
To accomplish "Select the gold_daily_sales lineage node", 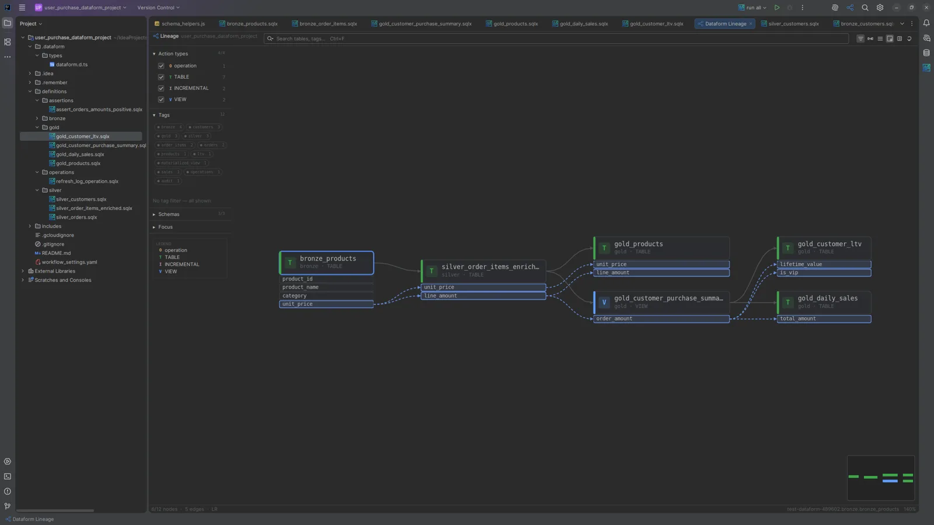I will (x=824, y=302).
